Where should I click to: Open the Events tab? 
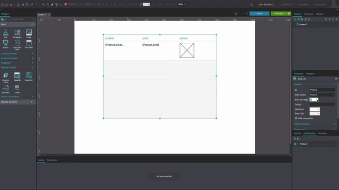coord(41,160)
